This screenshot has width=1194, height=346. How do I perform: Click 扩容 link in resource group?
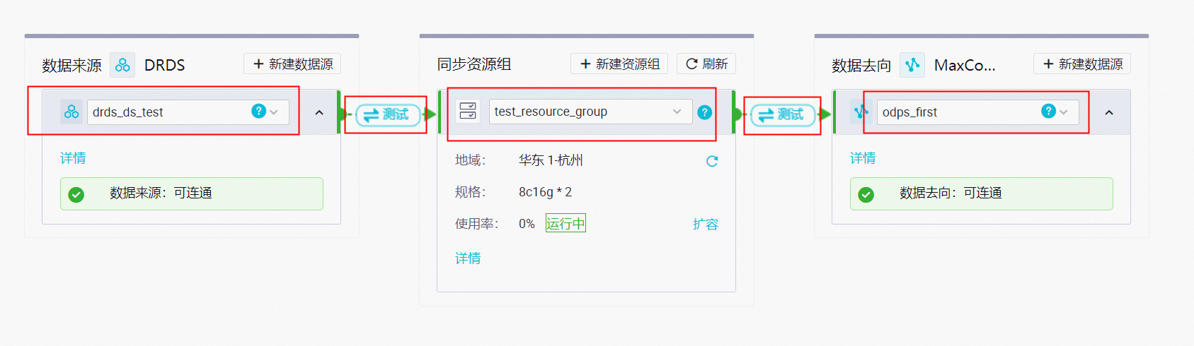pyautogui.click(x=705, y=225)
